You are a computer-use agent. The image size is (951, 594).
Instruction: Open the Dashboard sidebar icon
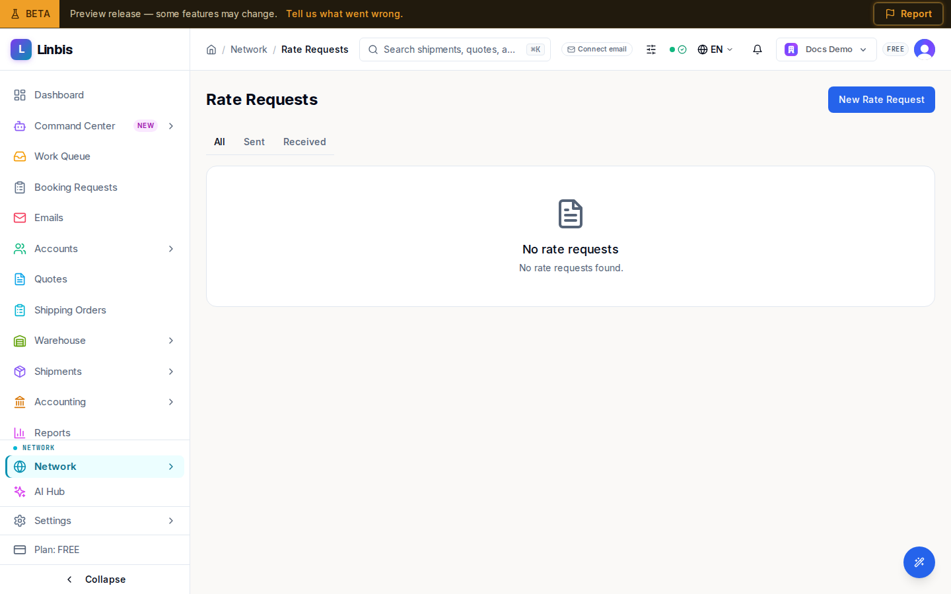[20, 95]
